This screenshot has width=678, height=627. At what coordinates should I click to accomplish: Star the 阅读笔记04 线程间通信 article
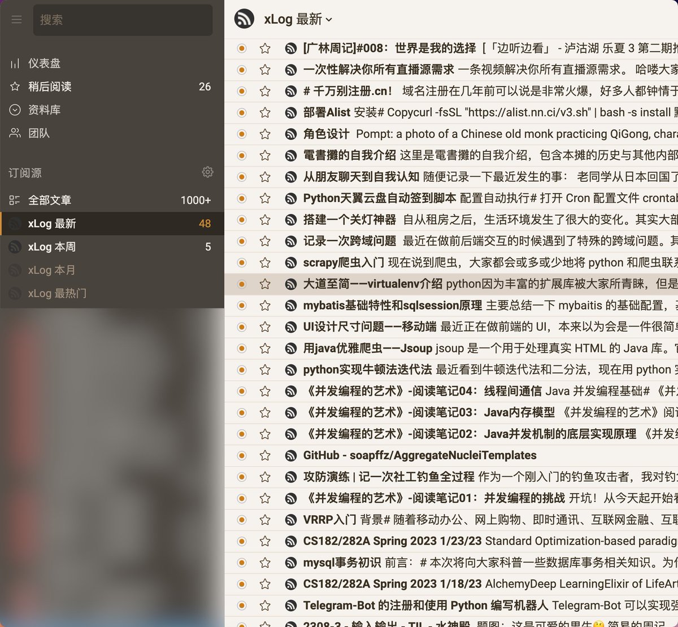pyautogui.click(x=265, y=391)
